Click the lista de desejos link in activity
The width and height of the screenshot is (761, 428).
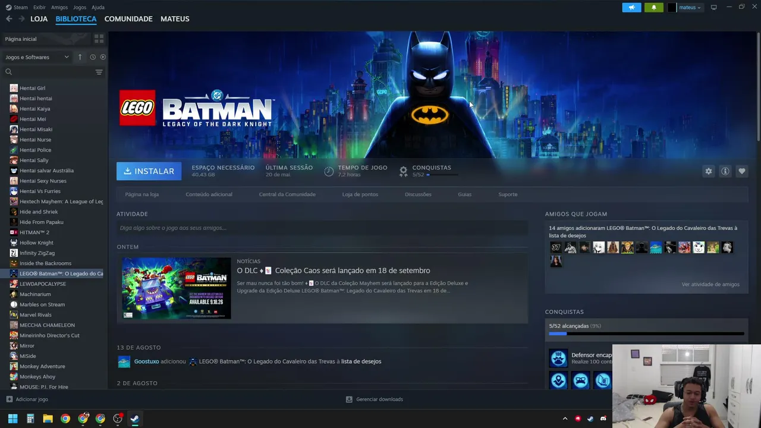361,361
